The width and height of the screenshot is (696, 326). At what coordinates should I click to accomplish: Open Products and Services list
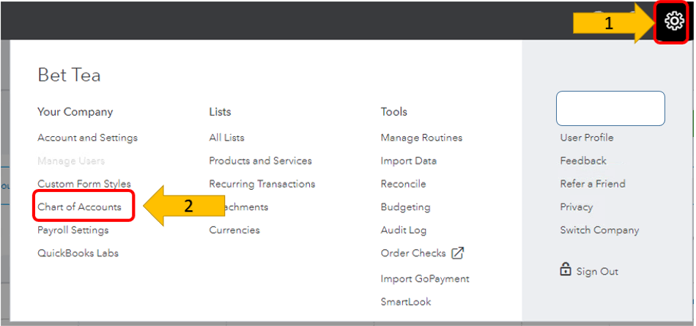click(260, 160)
